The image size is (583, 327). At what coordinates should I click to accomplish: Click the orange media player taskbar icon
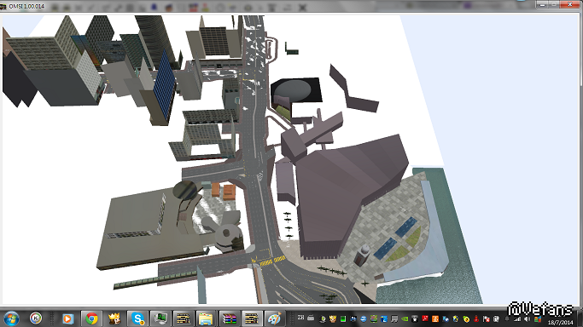pos(67,318)
